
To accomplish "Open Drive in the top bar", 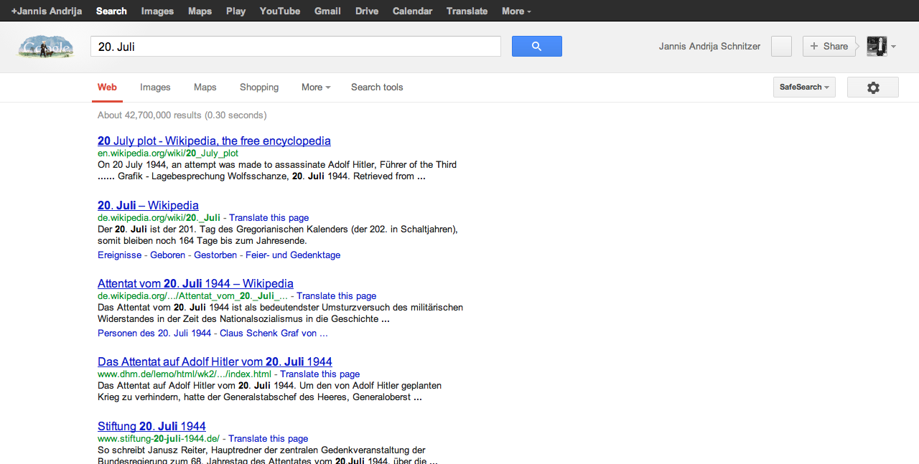I will click(x=367, y=11).
